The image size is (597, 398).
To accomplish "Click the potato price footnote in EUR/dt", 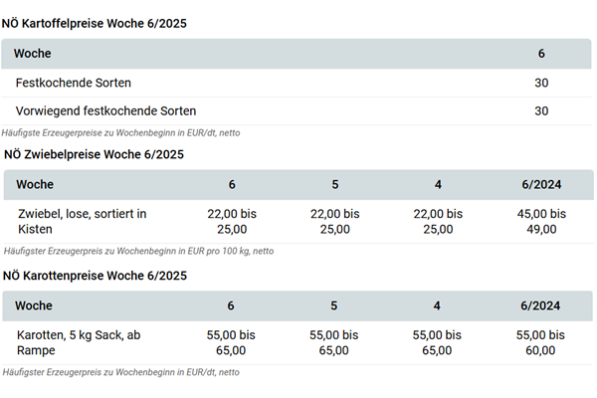I will click(119, 132).
